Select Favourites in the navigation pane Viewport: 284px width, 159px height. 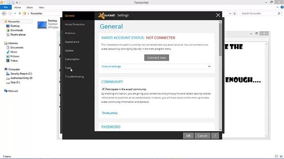tap(14, 22)
